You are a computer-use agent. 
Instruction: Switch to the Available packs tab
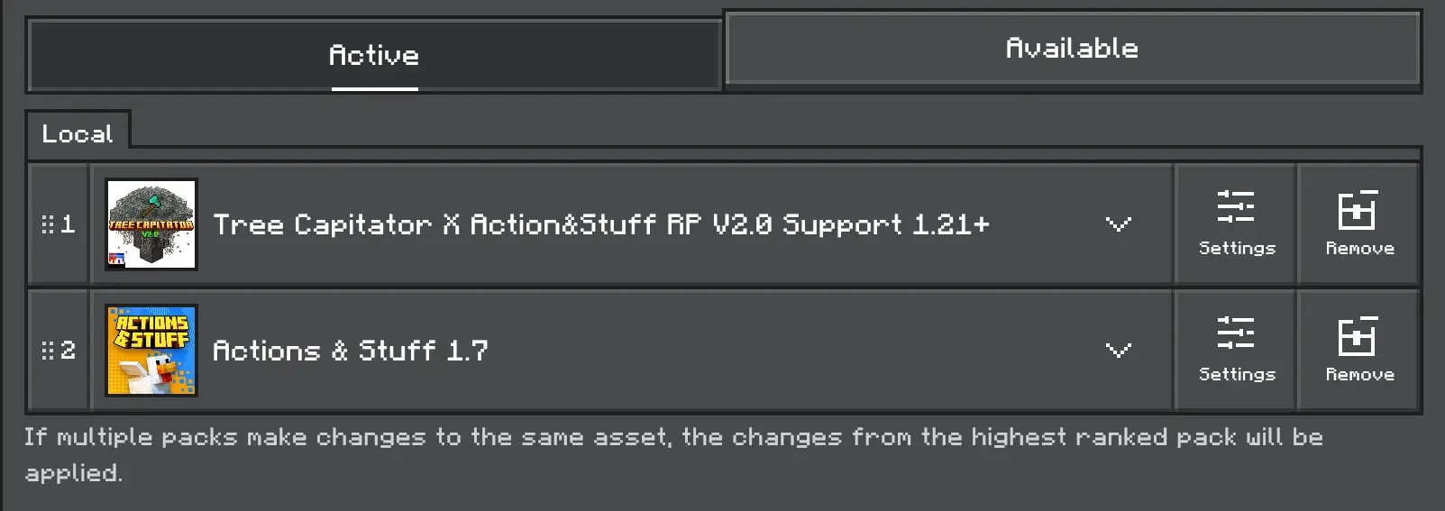(1072, 49)
